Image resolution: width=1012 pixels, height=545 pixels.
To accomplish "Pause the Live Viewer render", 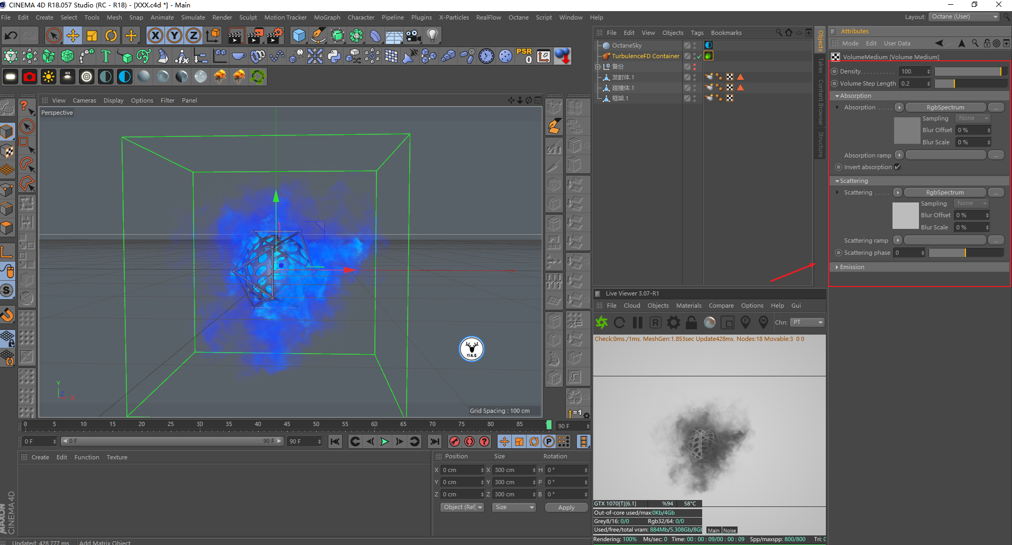I will point(638,322).
